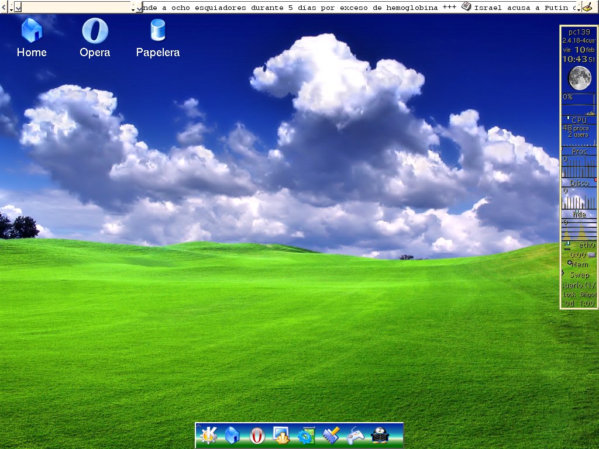Viewport: 599px width, 449px height.
Task: Open the games gamepad icon in the panel
Action: pyautogui.click(x=355, y=435)
